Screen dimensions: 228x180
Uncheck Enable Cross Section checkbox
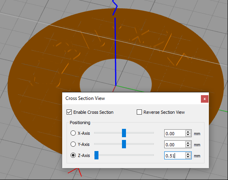point(69,112)
